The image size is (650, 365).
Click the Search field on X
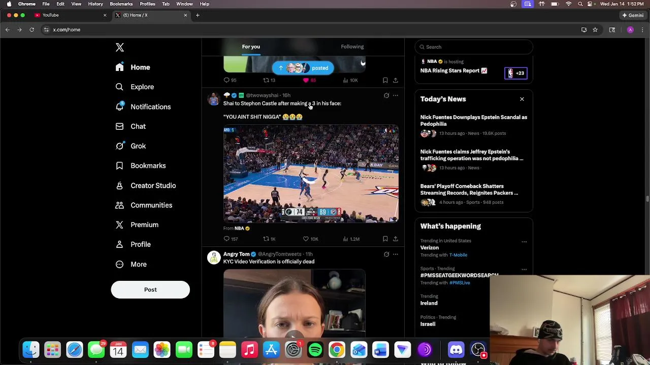coord(474,47)
